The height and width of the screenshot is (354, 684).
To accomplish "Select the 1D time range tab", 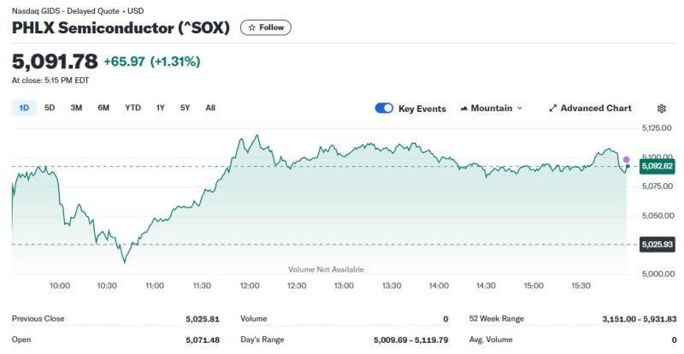I will pyautogui.click(x=24, y=108).
